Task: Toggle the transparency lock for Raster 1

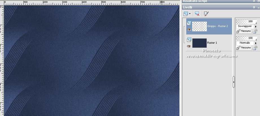Action: tap(255, 48)
